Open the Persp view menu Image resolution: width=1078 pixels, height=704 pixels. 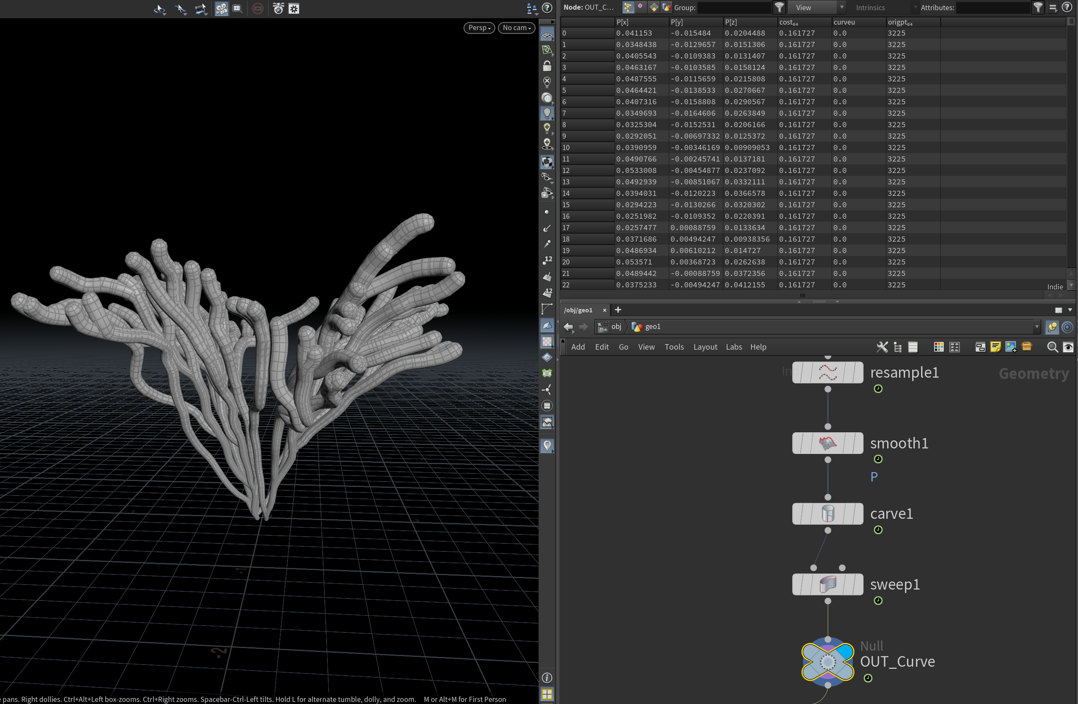click(479, 28)
